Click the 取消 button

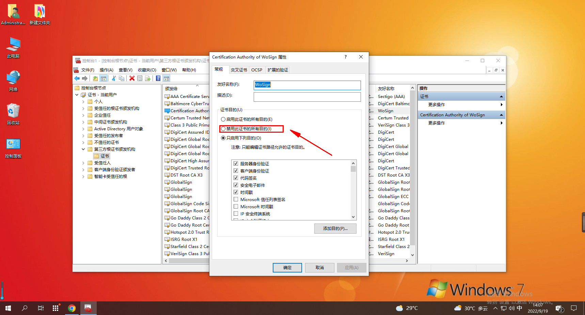[x=320, y=268]
